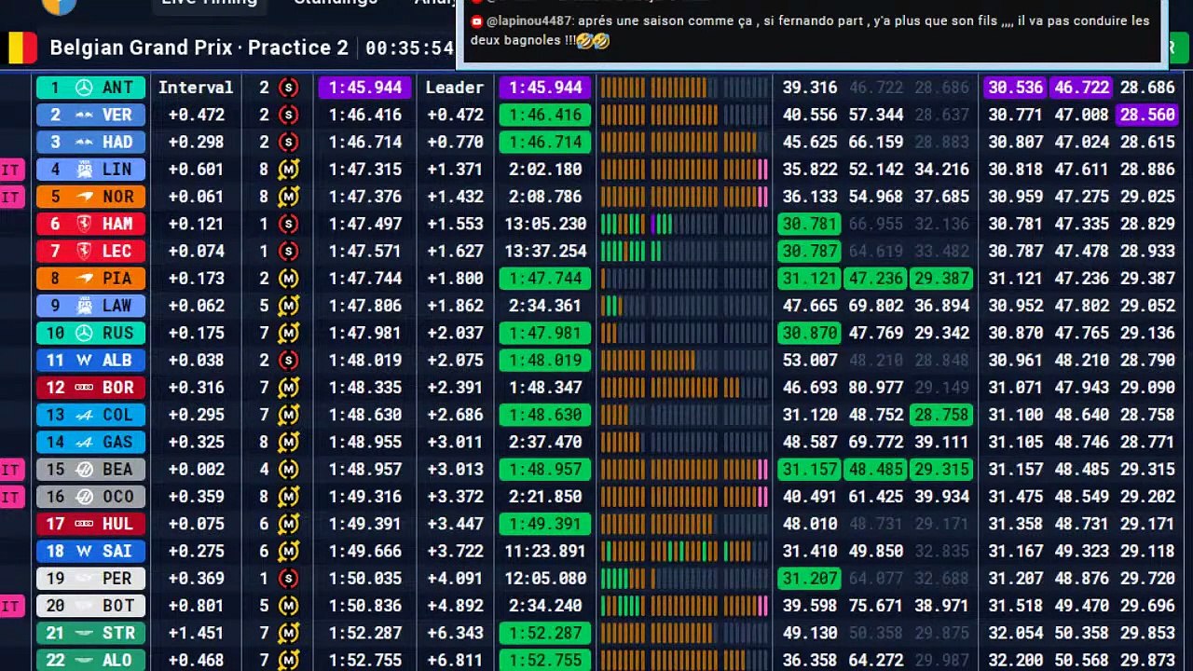Click the purple 30.536 sector in ANT's row
The image size is (1193, 671).
(x=1015, y=88)
